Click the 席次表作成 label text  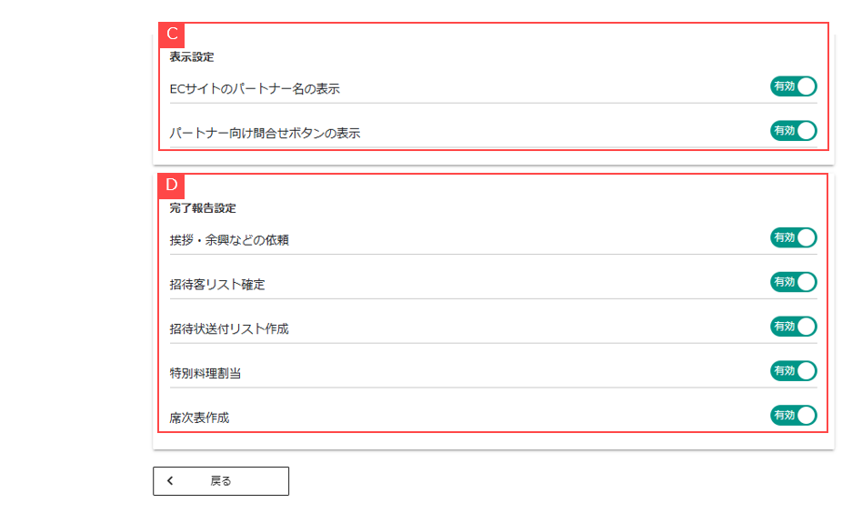pos(199,418)
